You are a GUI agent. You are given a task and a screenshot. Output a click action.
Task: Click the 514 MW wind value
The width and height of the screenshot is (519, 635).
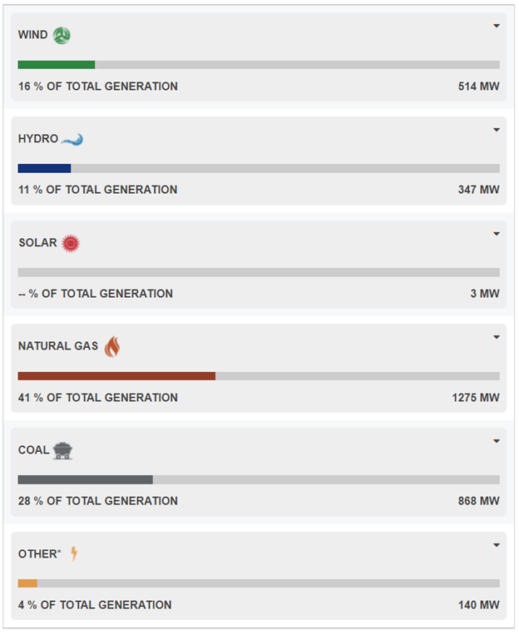click(478, 87)
